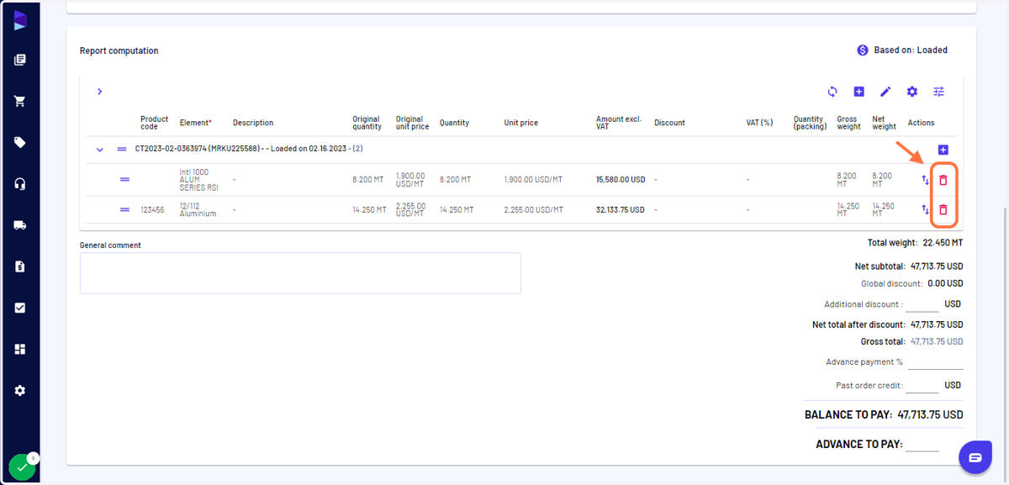Collapse the CT2023-02-0363974 group row
1009x485 pixels.
99,150
